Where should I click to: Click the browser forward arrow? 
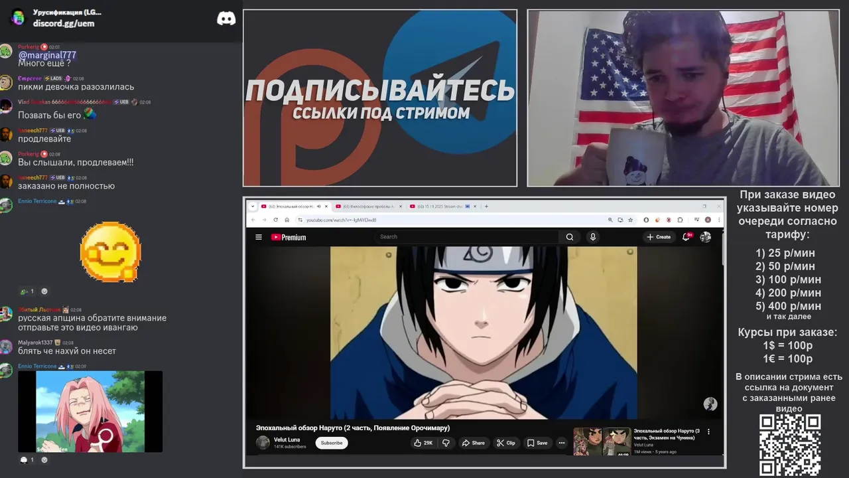point(264,220)
